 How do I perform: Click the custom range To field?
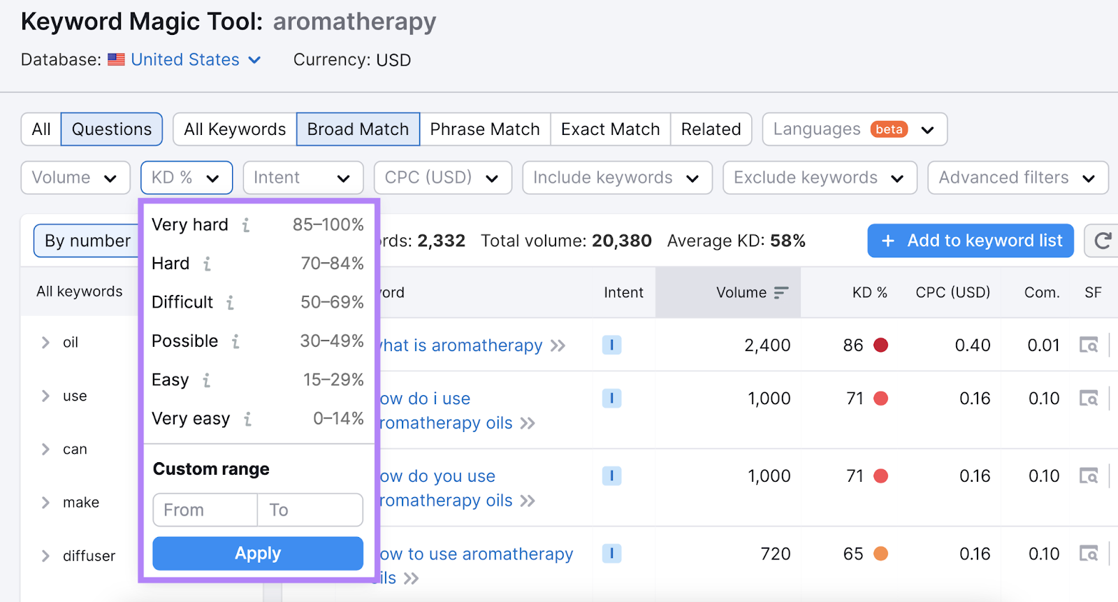click(310, 510)
